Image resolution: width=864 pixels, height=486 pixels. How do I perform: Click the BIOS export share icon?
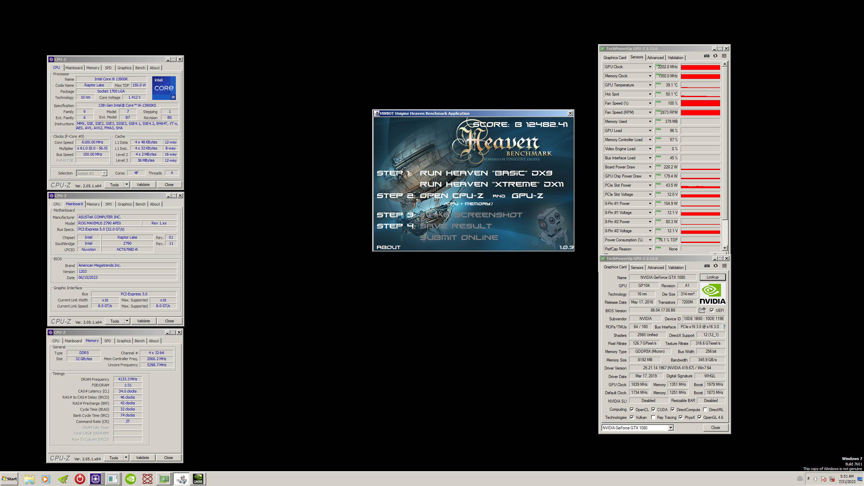pos(702,310)
